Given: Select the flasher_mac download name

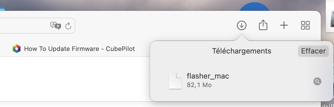Looking at the screenshot, I should [208, 76].
